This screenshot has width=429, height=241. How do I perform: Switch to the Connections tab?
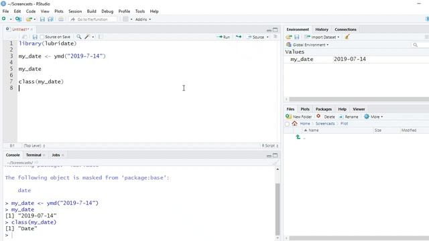(x=346, y=29)
